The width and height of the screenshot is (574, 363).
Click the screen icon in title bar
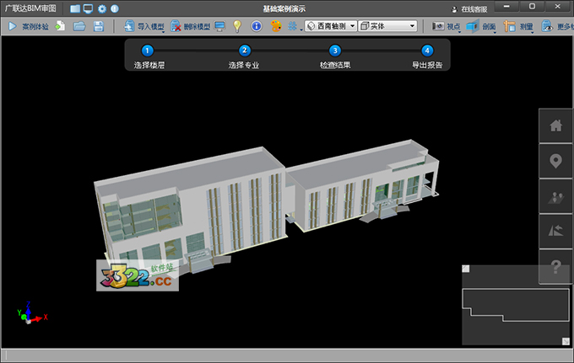tap(89, 8)
